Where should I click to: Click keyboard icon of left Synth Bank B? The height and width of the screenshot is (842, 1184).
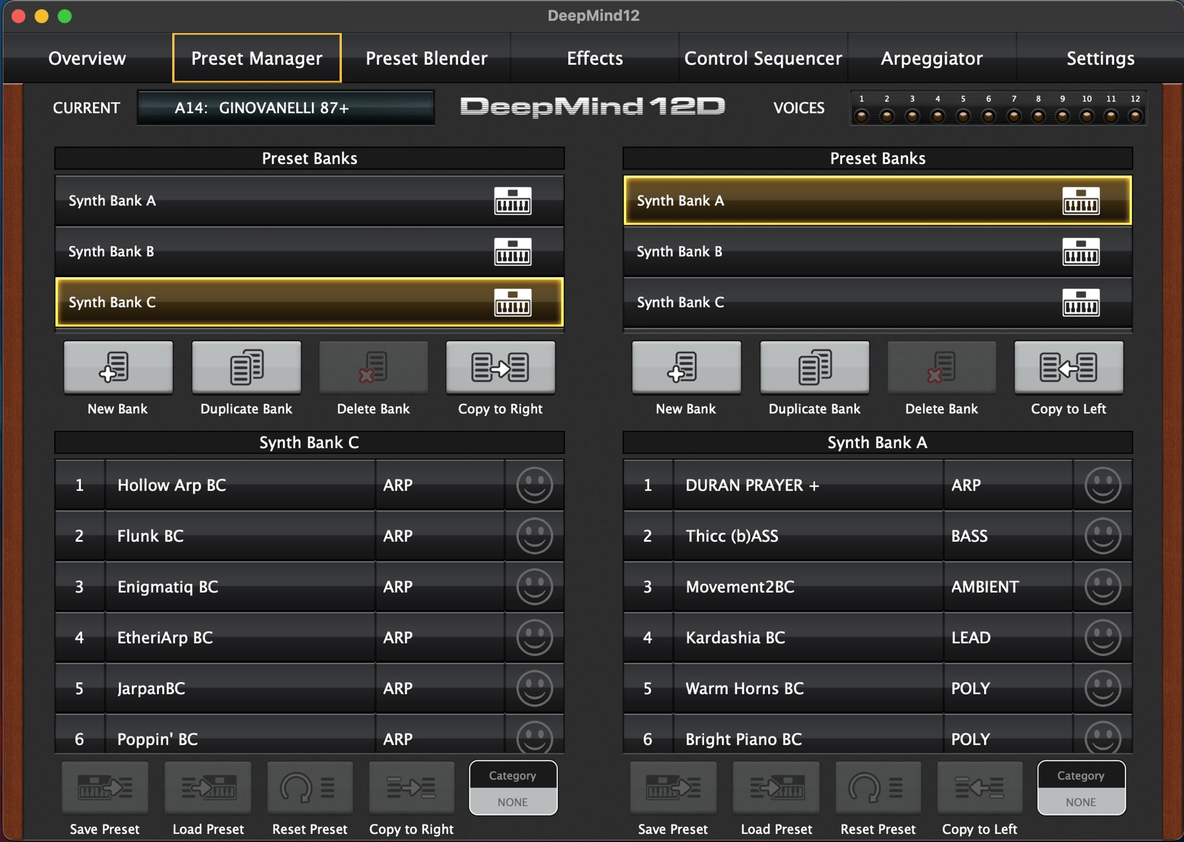pyautogui.click(x=513, y=252)
